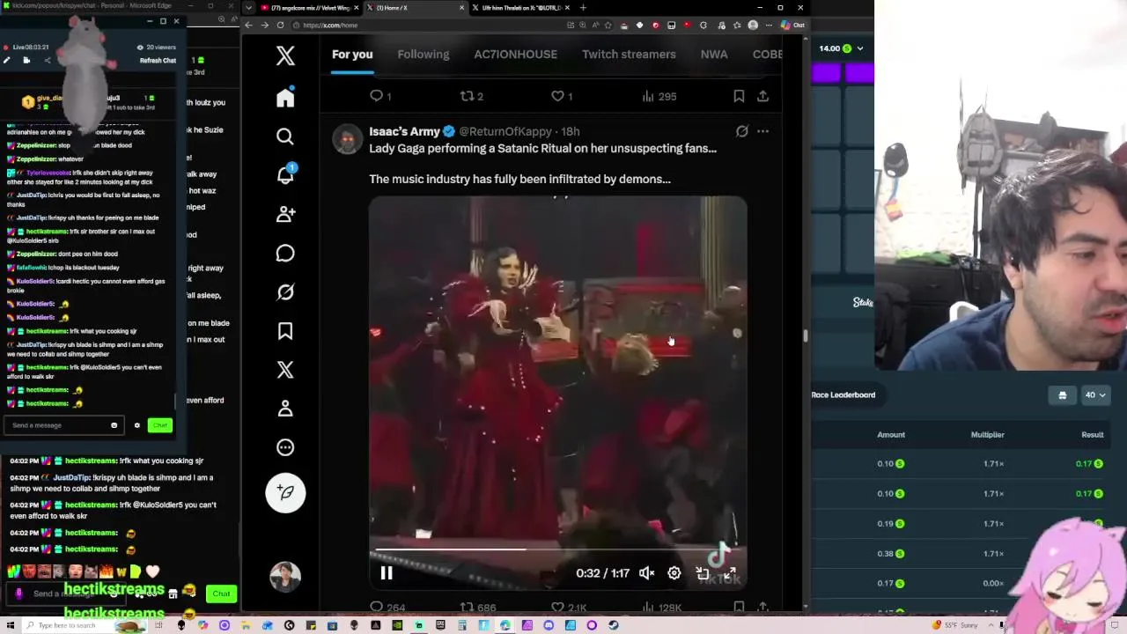Screen dimensions: 1127x634
Task: Click the compose Post feather button
Action: [285, 492]
